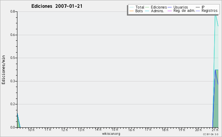Click the orange Bots legend line swatch

(131, 11)
